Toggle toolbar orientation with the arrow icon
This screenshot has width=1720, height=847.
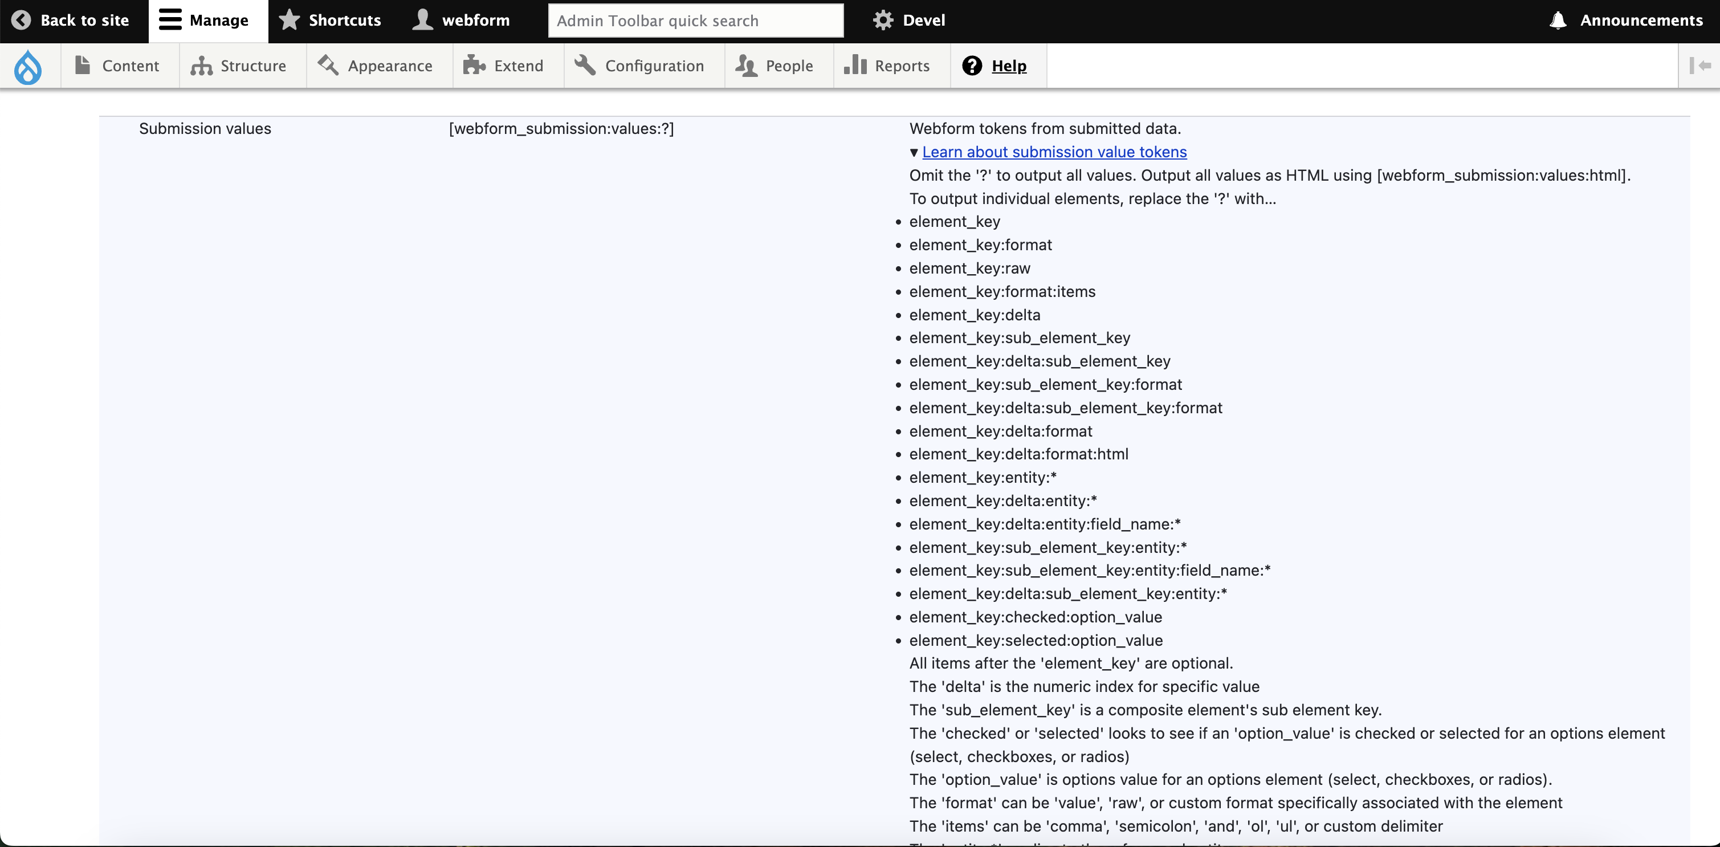(1699, 66)
